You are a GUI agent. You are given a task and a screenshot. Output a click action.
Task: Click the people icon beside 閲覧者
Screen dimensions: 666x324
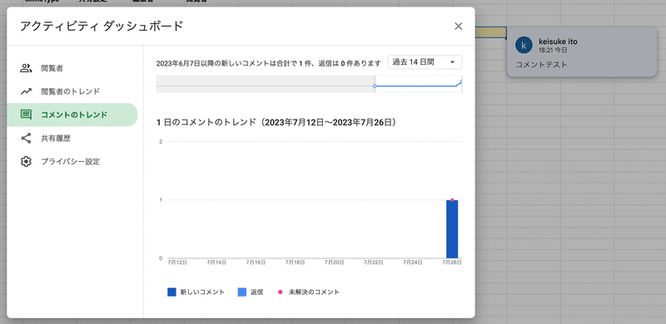tap(26, 68)
